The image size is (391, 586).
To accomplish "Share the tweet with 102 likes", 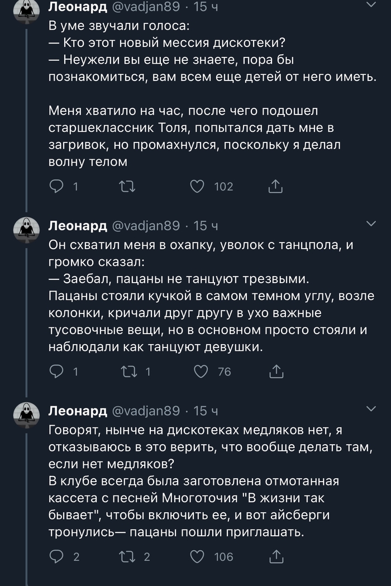I will tap(275, 187).
